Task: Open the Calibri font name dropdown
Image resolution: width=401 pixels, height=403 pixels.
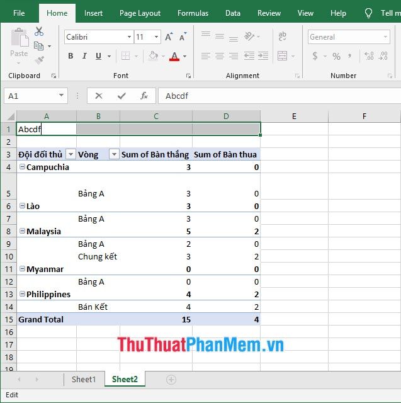Action: (129, 37)
